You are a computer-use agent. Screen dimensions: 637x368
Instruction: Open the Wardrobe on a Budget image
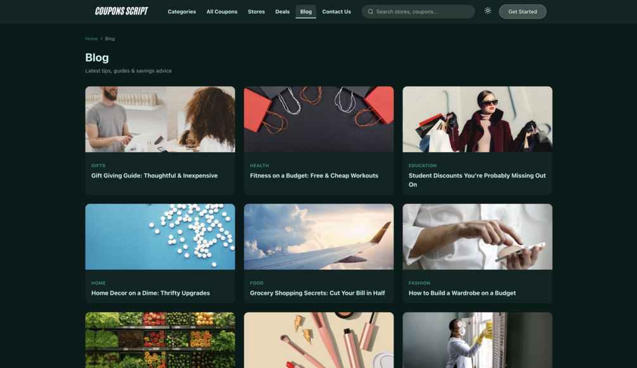tap(477, 236)
